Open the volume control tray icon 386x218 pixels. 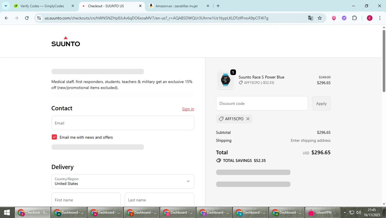coord(358,213)
